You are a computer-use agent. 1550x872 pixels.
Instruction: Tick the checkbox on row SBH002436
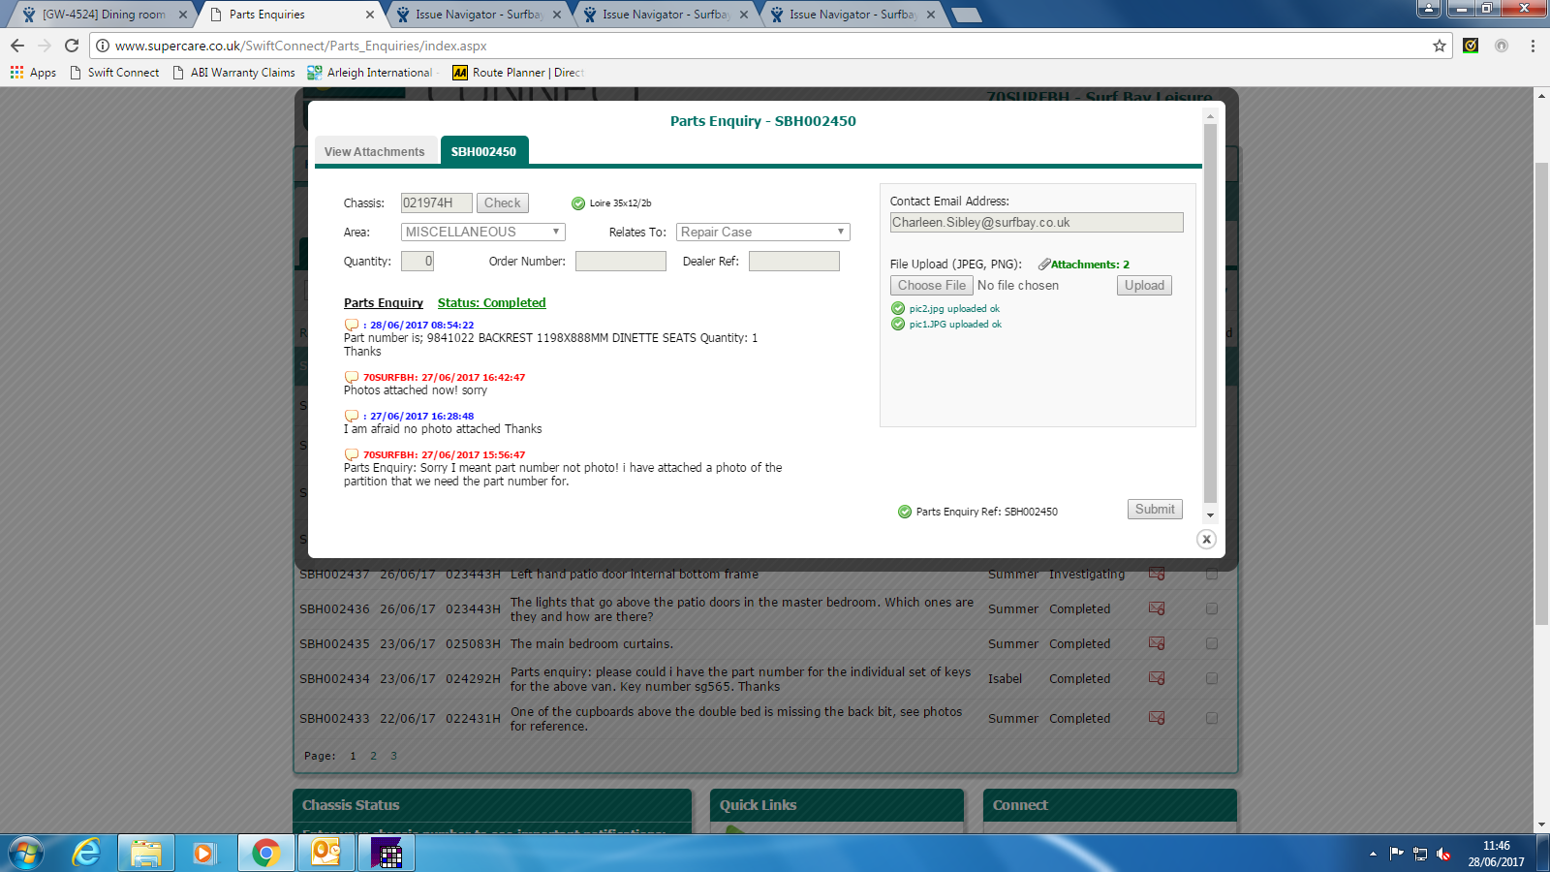(1212, 608)
